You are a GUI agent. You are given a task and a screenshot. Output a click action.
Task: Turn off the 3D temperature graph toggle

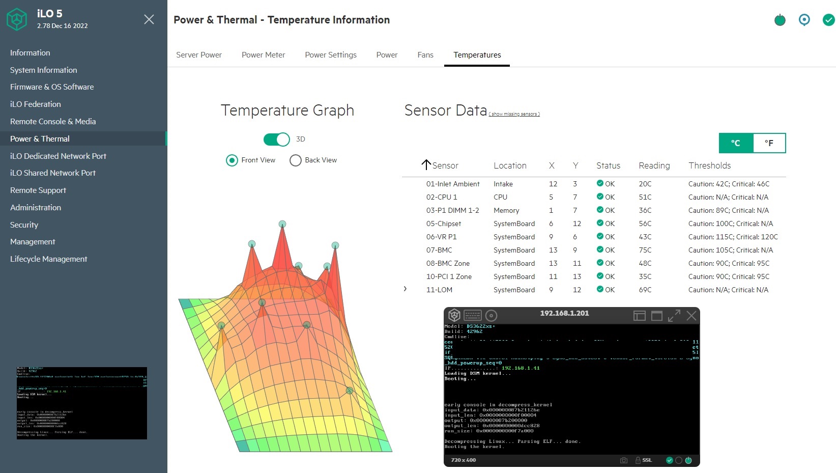276,139
